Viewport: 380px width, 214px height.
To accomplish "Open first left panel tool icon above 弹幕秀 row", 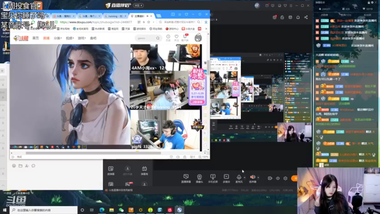I will tap(111, 171).
